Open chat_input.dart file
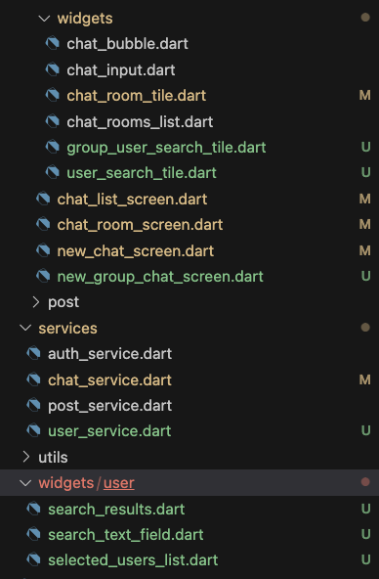The width and height of the screenshot is (379, 579). click(x=121, y=69)
